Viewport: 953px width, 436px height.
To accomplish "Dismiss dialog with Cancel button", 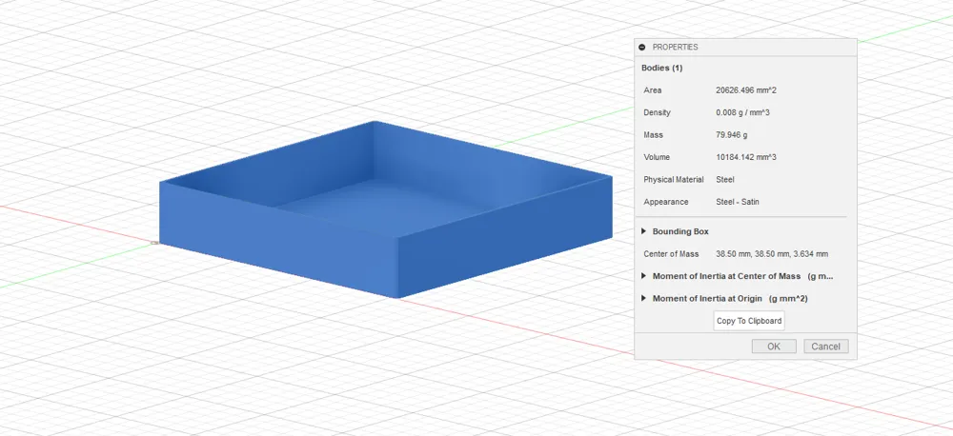I will click(x=826, y=347).
